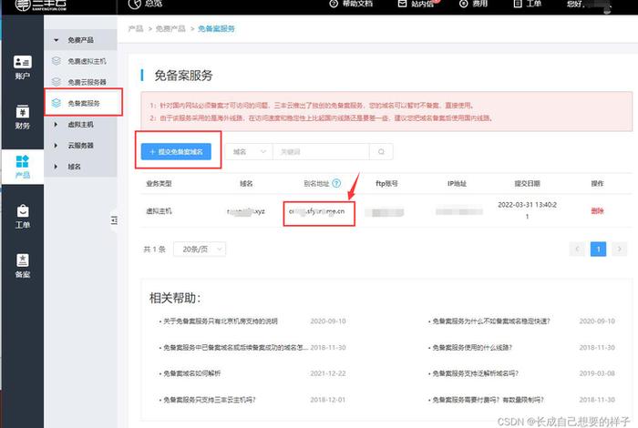Expand the 域名 menu group

(x=80, y=167)
